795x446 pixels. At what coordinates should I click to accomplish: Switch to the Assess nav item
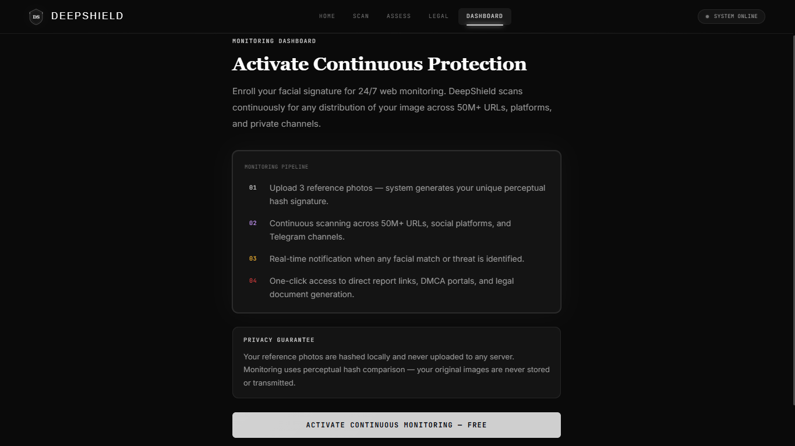[399, 16]
